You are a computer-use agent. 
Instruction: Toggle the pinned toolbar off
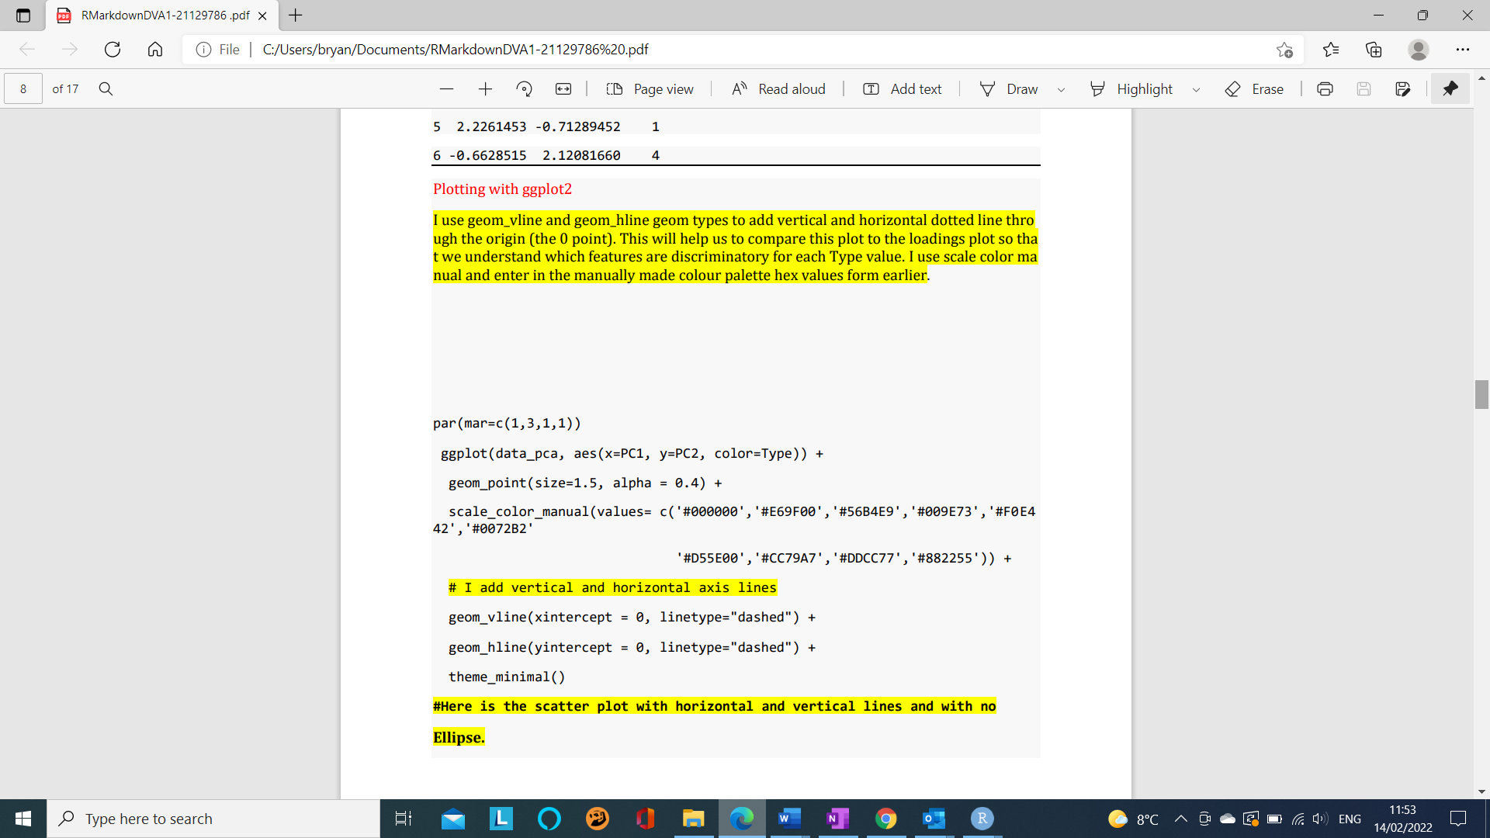[1450, 88]
